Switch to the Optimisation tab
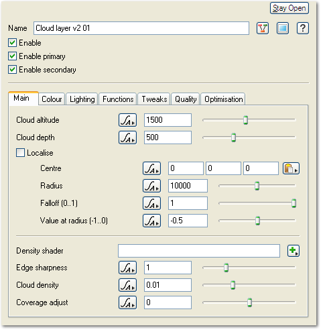This screenshot has width=325, height=334. coord(223,99)
